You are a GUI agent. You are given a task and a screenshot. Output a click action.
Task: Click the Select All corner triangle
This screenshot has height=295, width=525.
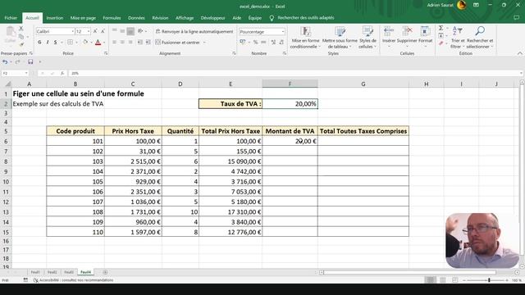7,84
